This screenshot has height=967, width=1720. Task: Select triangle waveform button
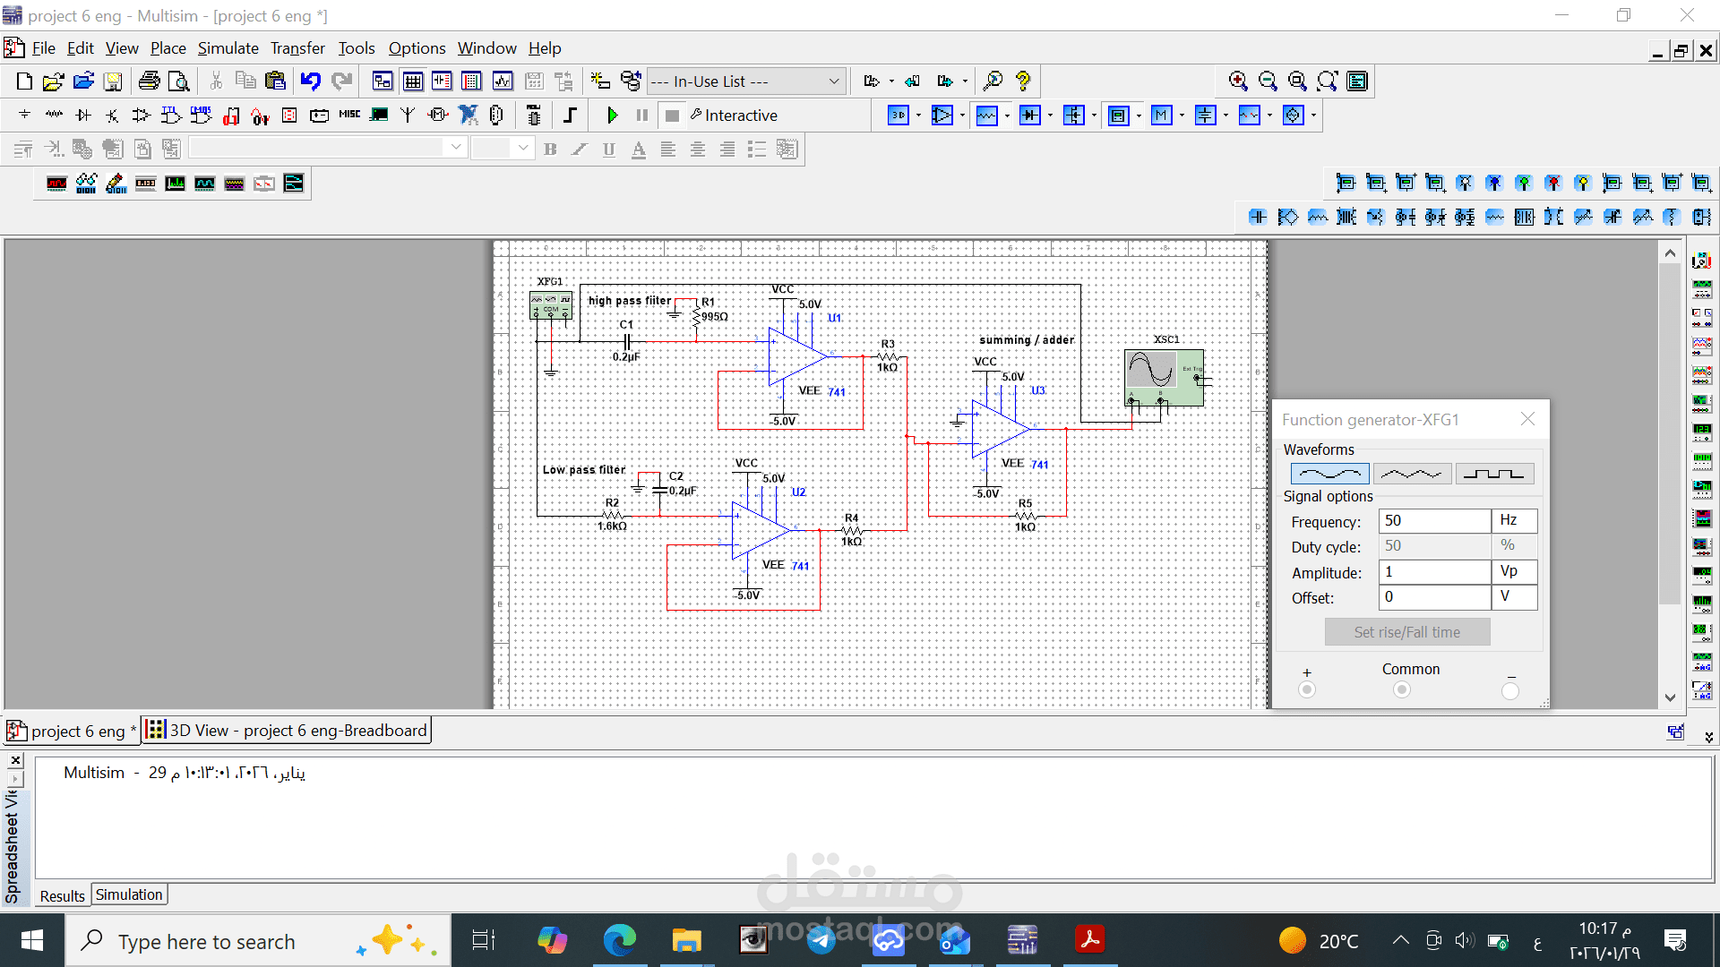coord(1412,474)
